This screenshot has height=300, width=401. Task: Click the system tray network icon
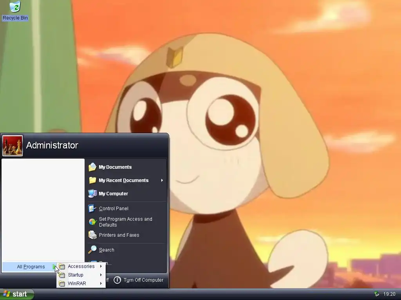tap(377, 294)
